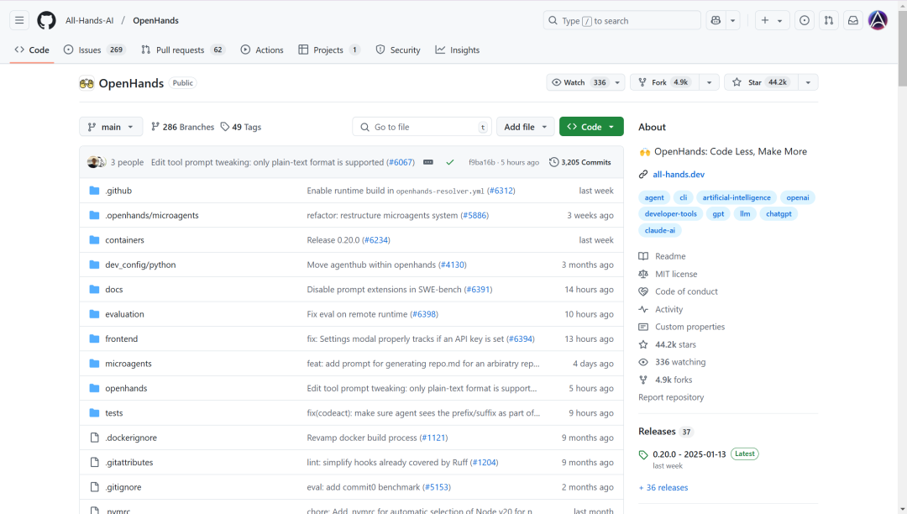Switch to the Pull requests tab

[x=183, y=50]
